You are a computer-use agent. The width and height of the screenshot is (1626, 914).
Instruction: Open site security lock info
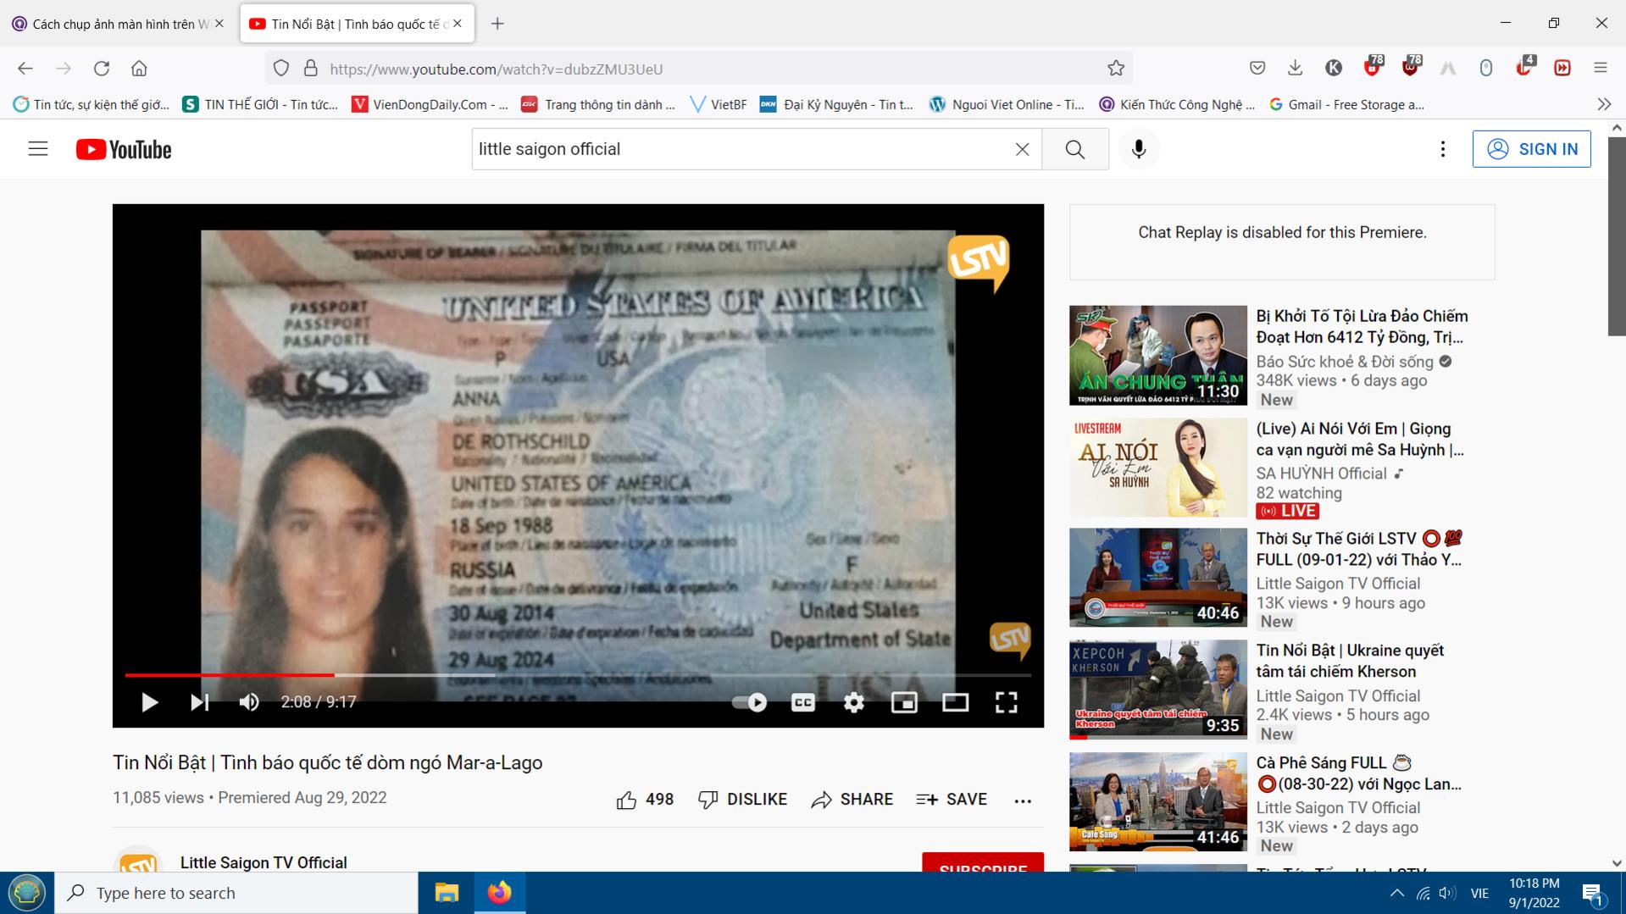coord(311,69)
